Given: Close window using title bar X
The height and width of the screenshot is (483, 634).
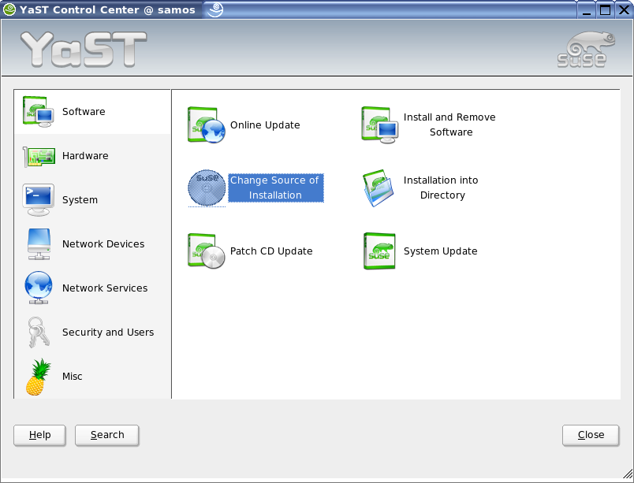Looking at the screenshot, I should point(624,9).
